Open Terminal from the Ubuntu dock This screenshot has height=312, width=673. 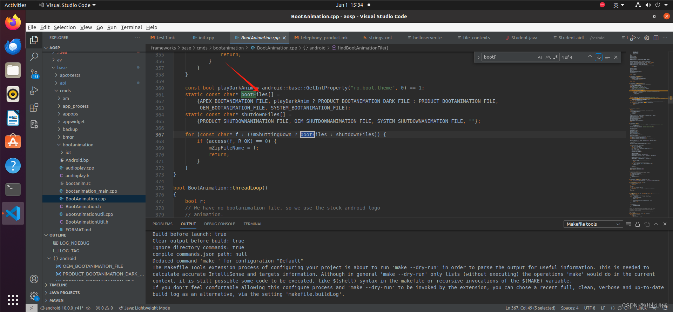pos(13,190)
